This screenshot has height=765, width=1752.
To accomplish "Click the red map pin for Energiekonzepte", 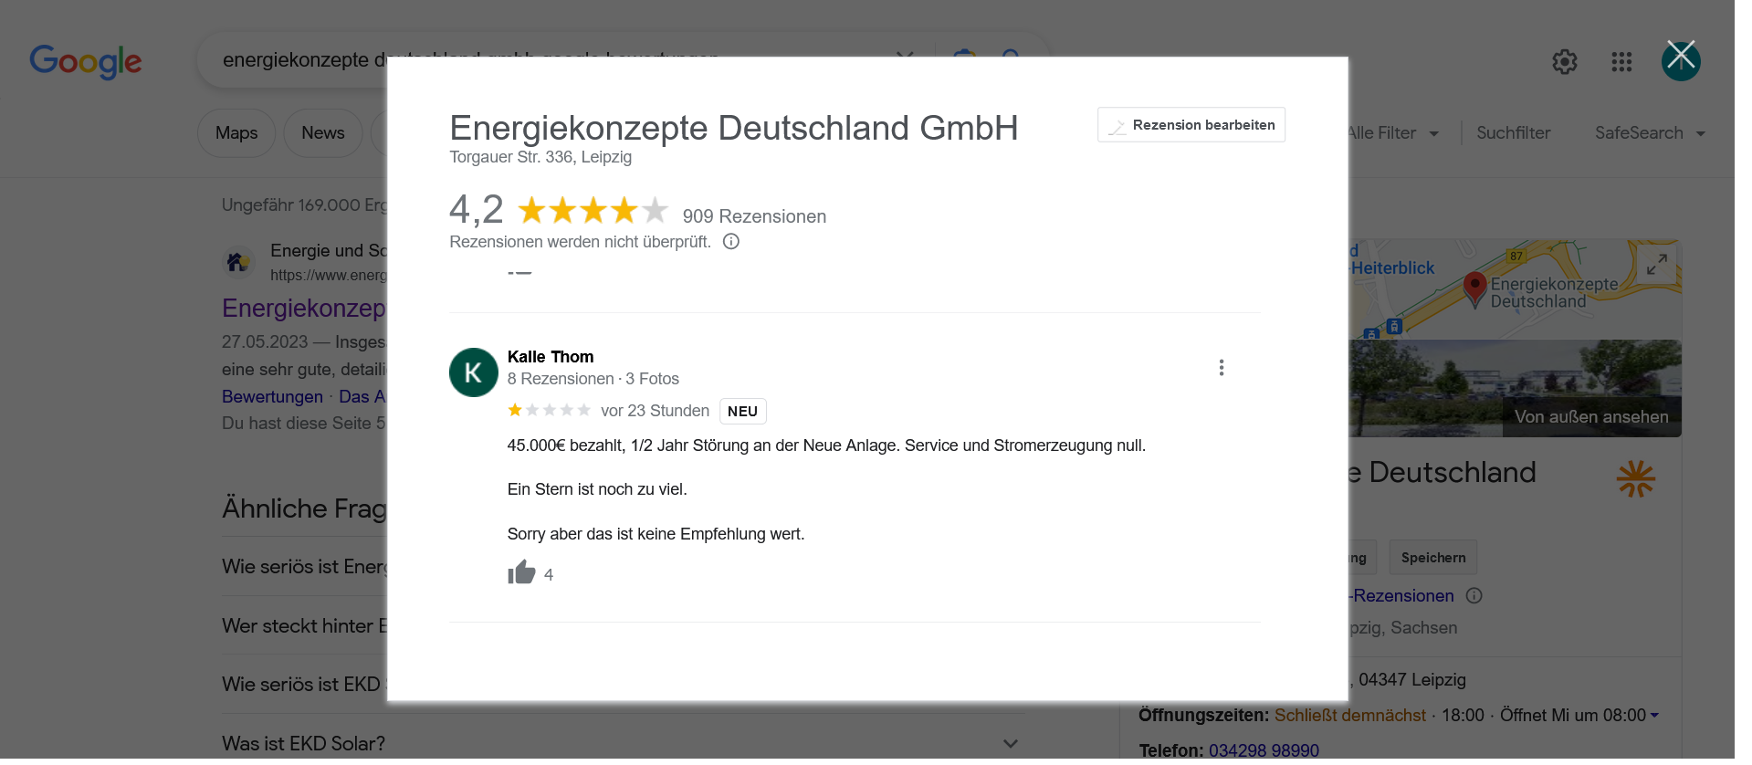I will tap(1474, 288).
